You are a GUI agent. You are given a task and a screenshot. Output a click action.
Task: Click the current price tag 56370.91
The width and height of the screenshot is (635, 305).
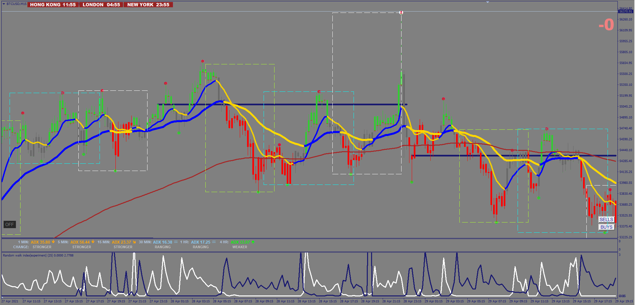625,12
